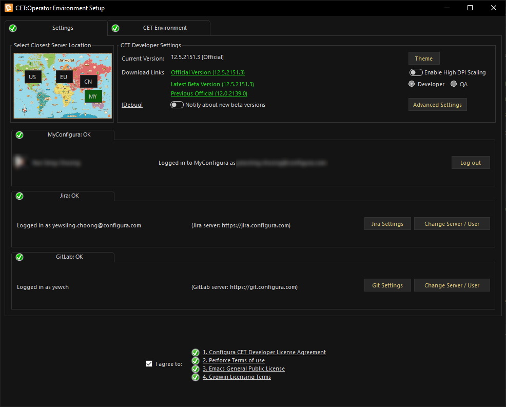
Task: Toggle Enable High DPI Scaling switch
Action: tap(416, 72)
